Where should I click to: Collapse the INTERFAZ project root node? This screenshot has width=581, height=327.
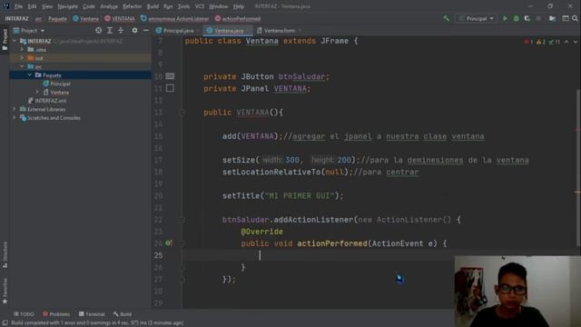pyautogui.click(x=15, y=41)
